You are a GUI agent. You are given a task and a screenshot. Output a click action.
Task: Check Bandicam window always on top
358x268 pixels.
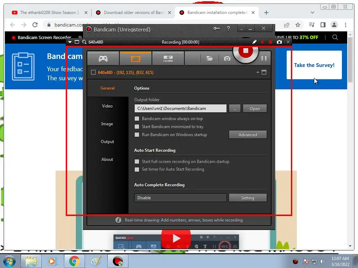coord(137,119)
